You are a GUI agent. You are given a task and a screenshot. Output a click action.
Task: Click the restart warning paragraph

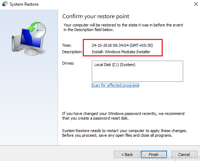(x=124, y=133)
